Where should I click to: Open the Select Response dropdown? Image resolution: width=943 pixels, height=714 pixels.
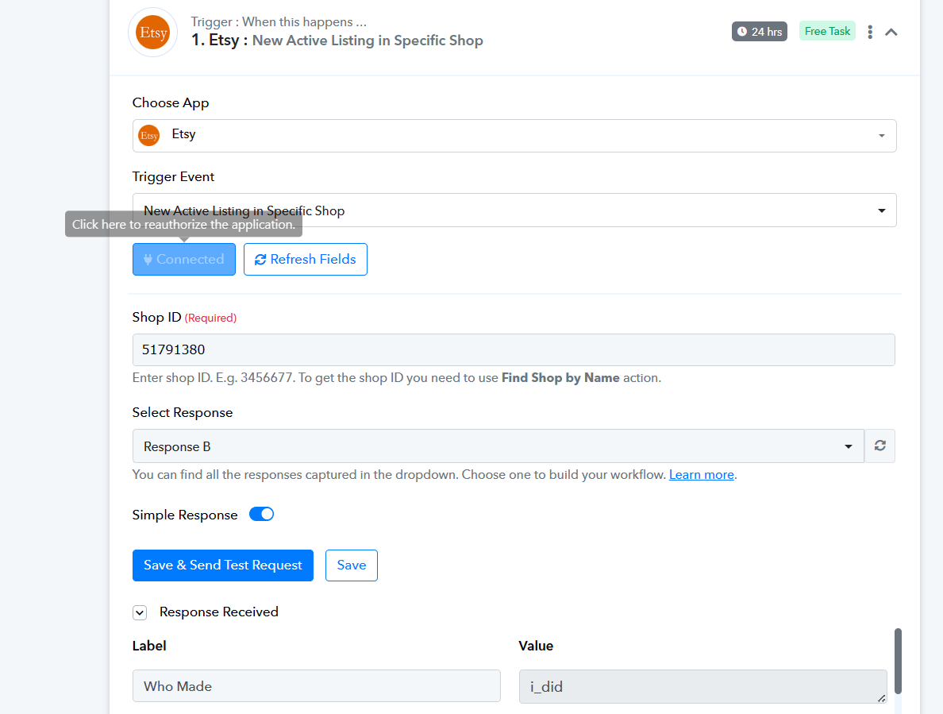(x=498, y=446)
